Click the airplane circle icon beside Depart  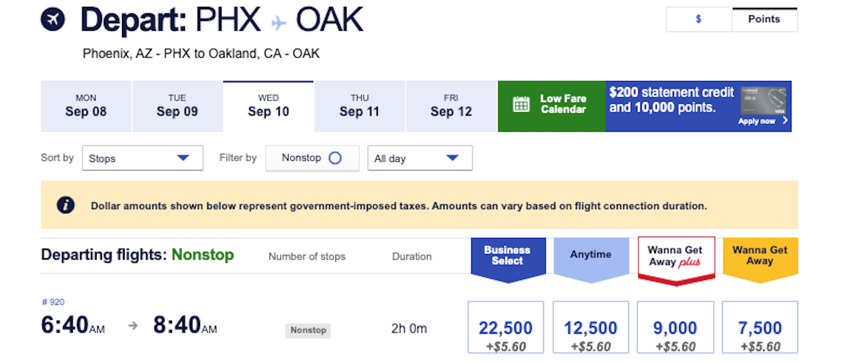tap(53, 20)
